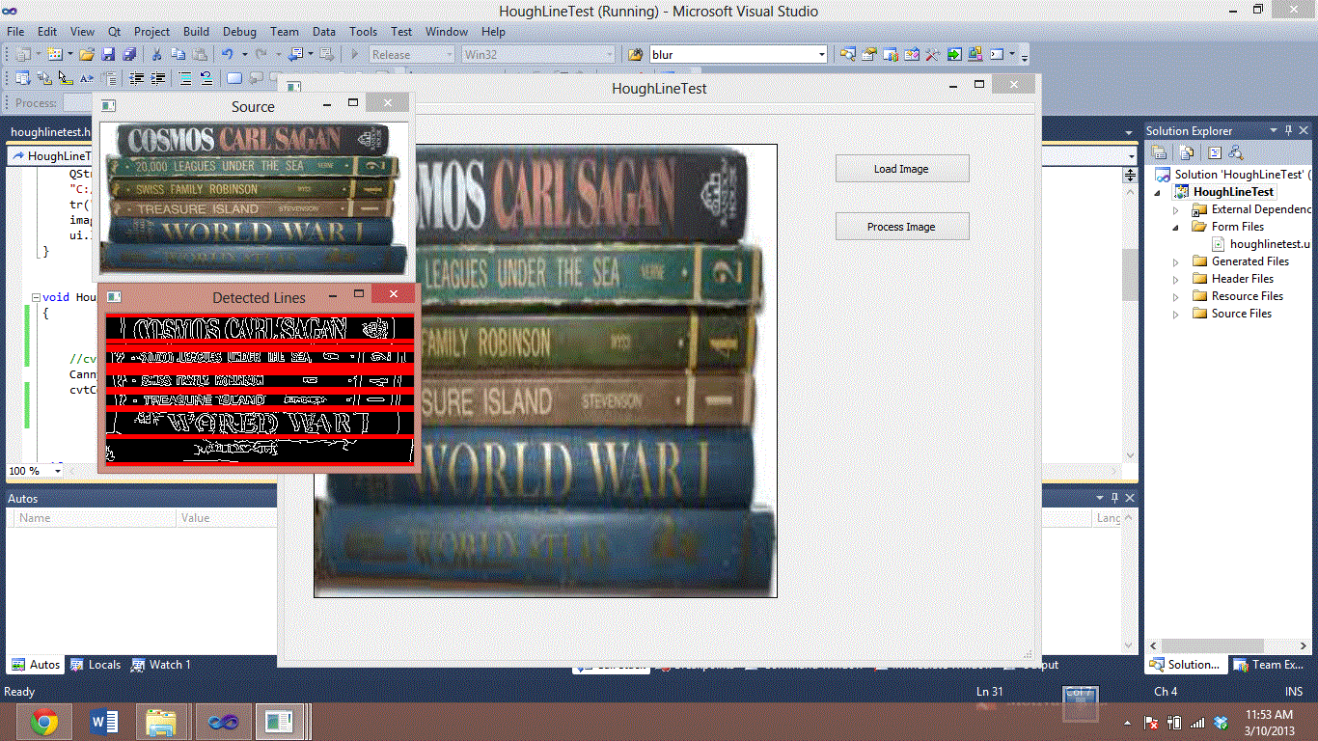The width and height of the screenshot is (1318, 741).
Task: Click Find in Files icon beside blur box
Action: click(636, 55)
